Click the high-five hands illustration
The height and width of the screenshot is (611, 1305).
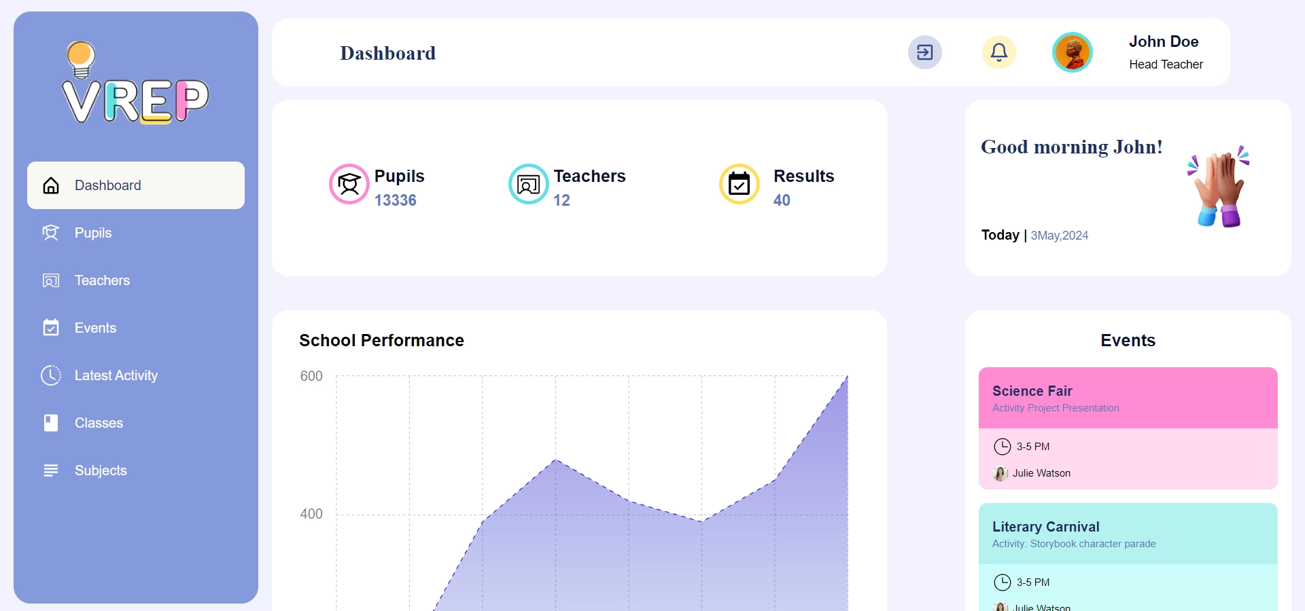pyautogui.click(x=1219, y=186)
